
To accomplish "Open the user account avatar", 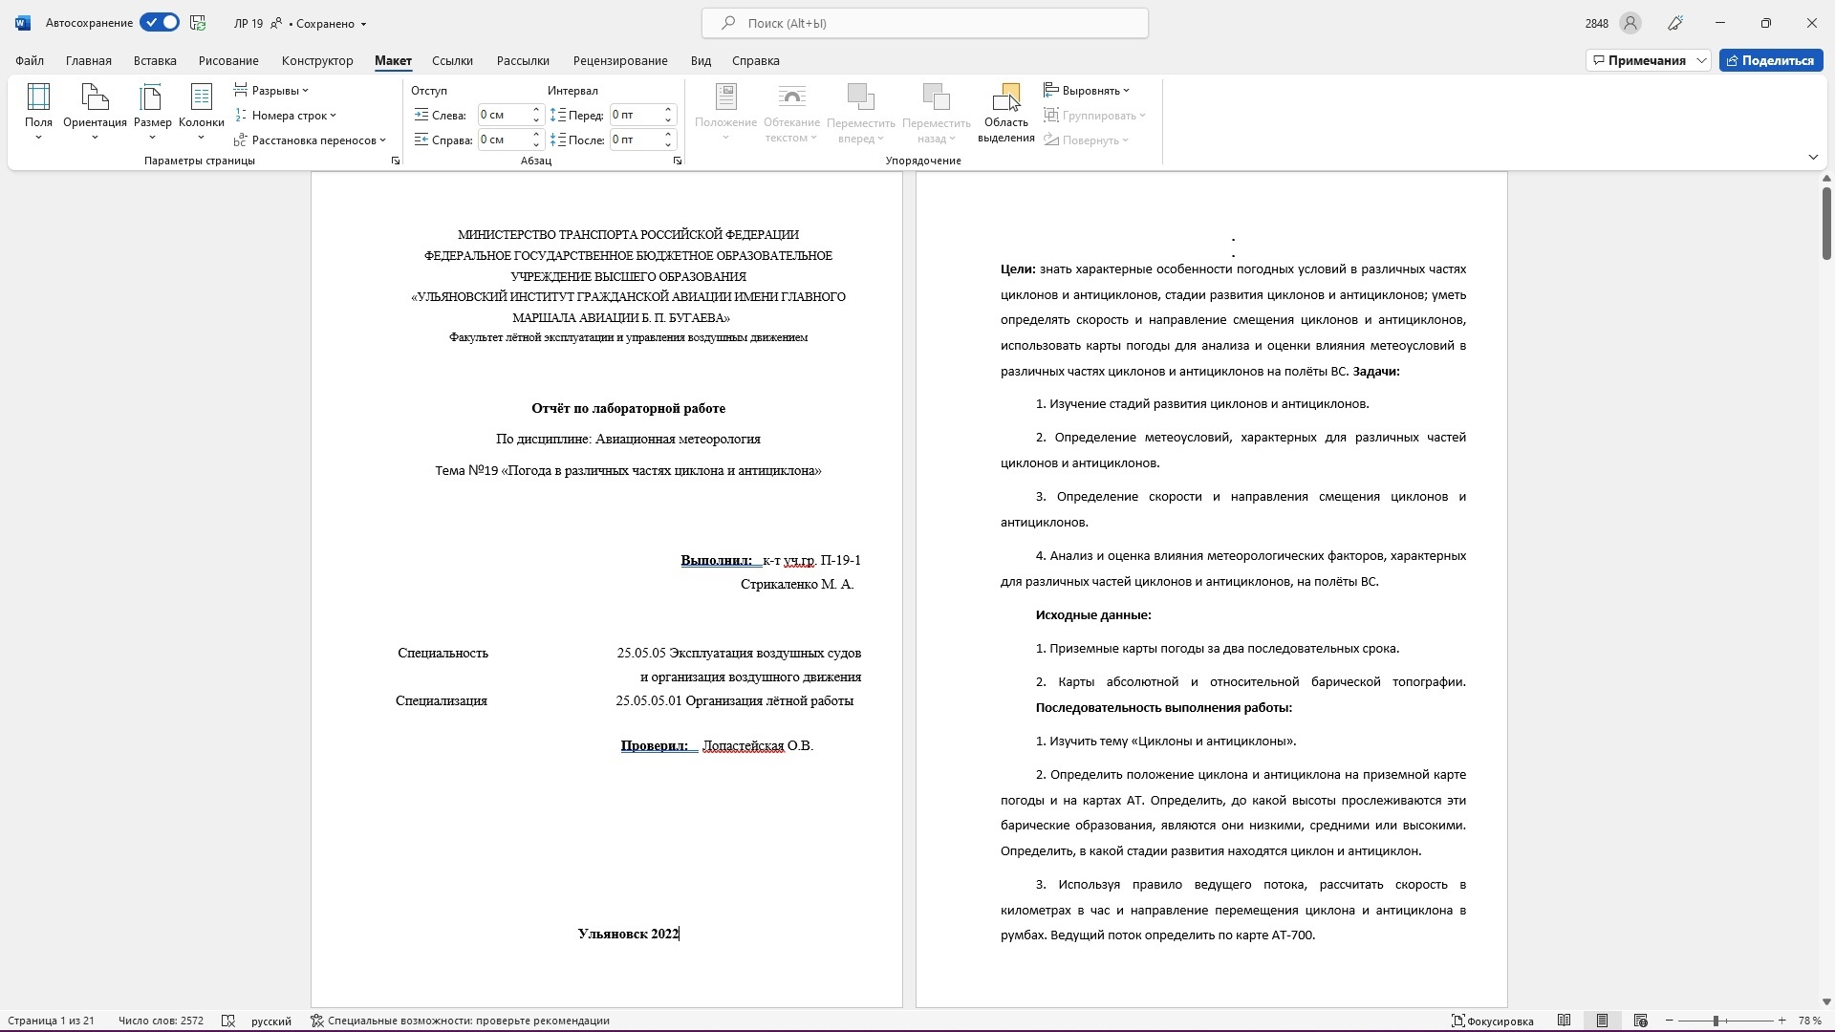I will click(1630, 23).
